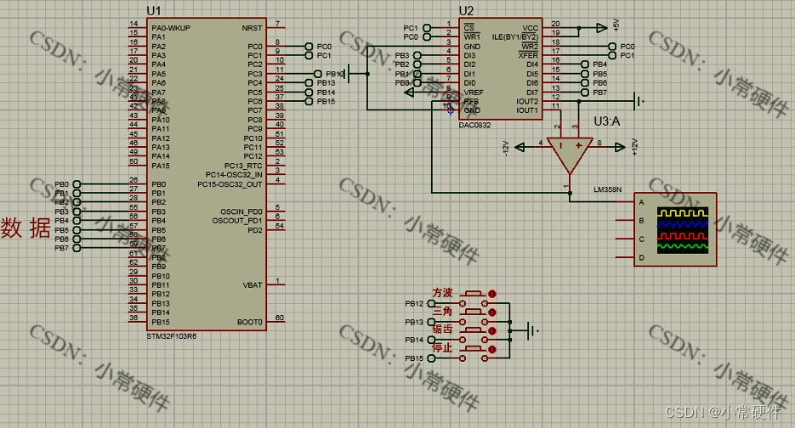795x428 pixels.
Task: Select the STM32F103R6 chip body U1
Action: [x=207, y=175]
